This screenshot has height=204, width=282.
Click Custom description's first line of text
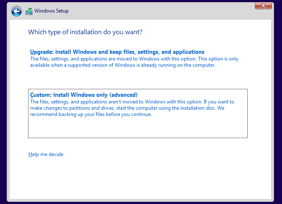pyautogui.click(x=132, y=102)
